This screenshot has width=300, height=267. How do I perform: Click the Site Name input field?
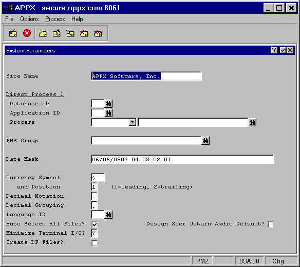coord(146,76)
